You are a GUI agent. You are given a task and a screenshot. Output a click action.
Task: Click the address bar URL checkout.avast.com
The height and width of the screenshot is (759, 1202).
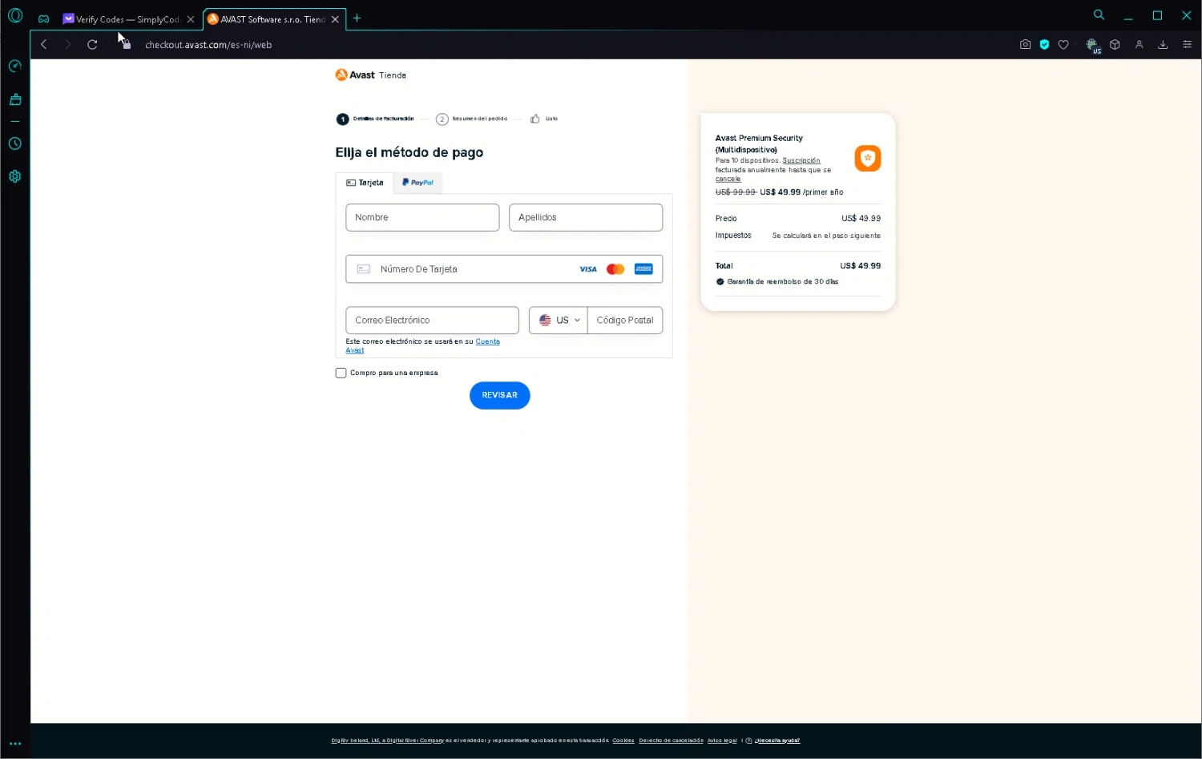208,45
